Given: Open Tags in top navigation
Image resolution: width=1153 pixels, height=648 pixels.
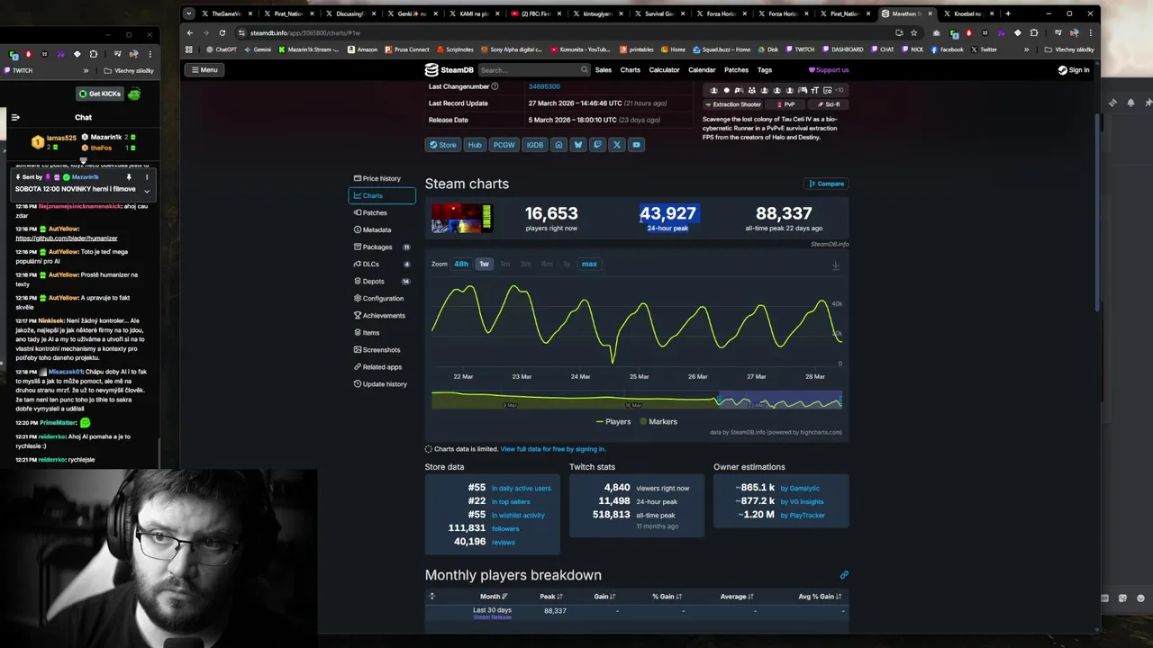Looking at the screenshot, I should pos(765,69).
